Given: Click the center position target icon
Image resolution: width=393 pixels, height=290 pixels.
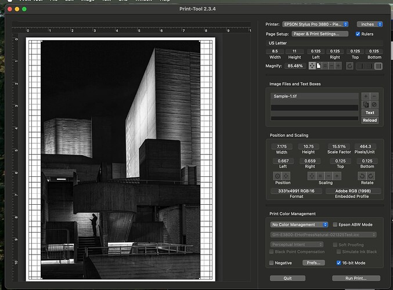Looking at the screenshot, I should point(277,176).
